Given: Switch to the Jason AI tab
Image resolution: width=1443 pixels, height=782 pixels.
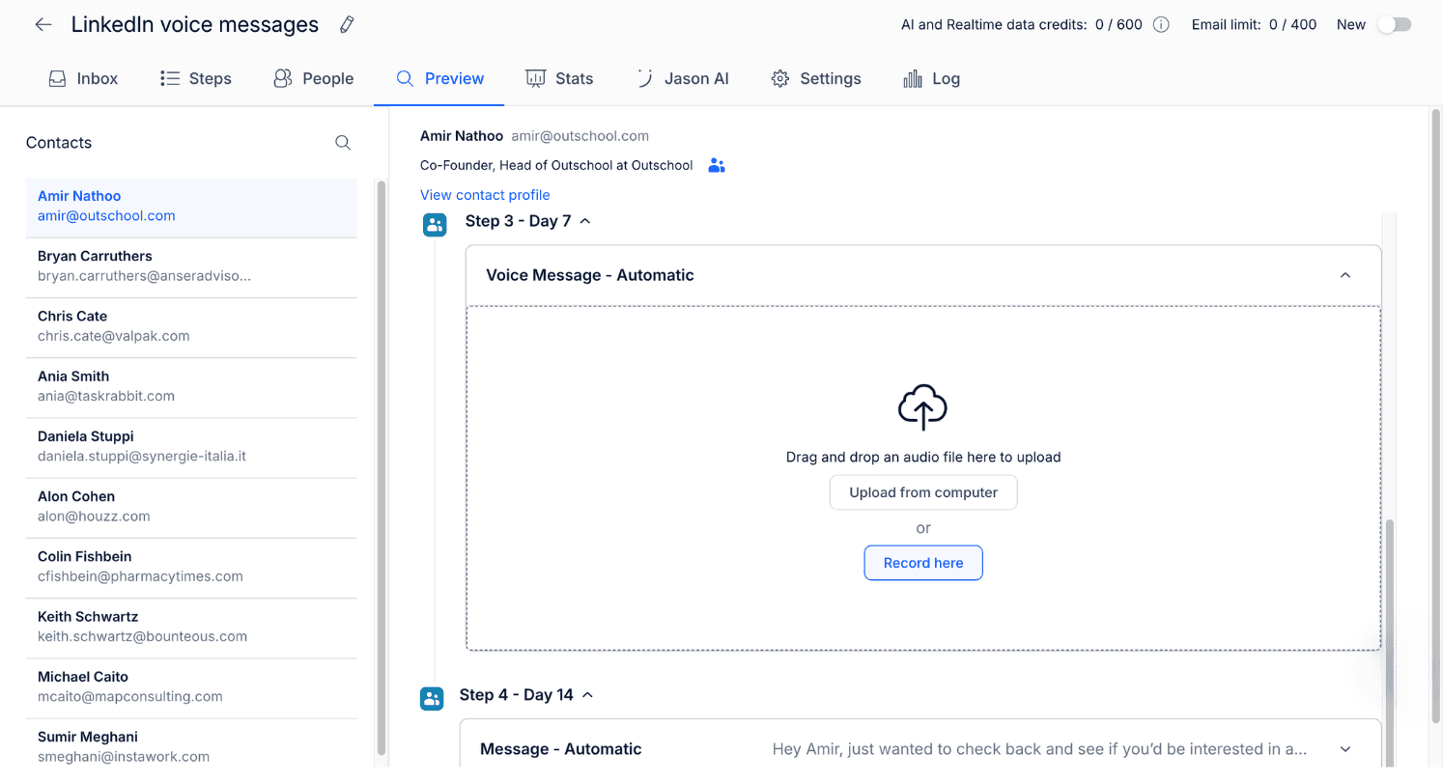Looking at the screenshot, I should pyautogui.click(x=682, y=79).
